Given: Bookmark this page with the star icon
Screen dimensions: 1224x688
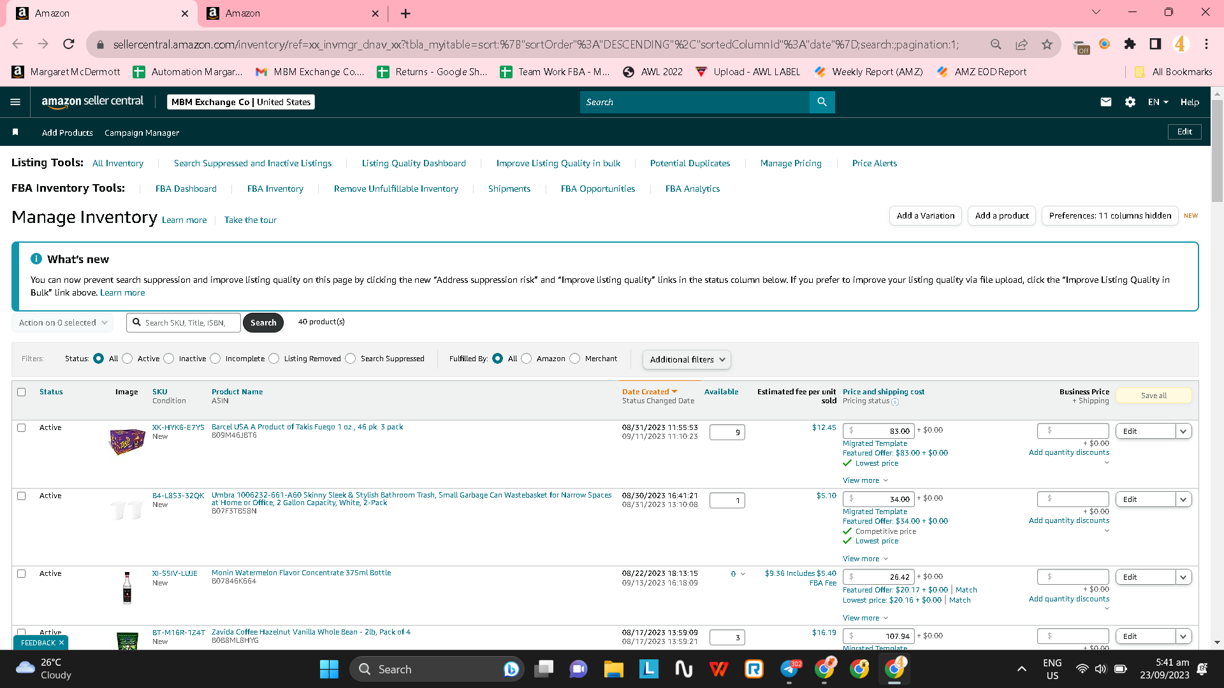Looking at the screenshot, I should [1047, 44].
